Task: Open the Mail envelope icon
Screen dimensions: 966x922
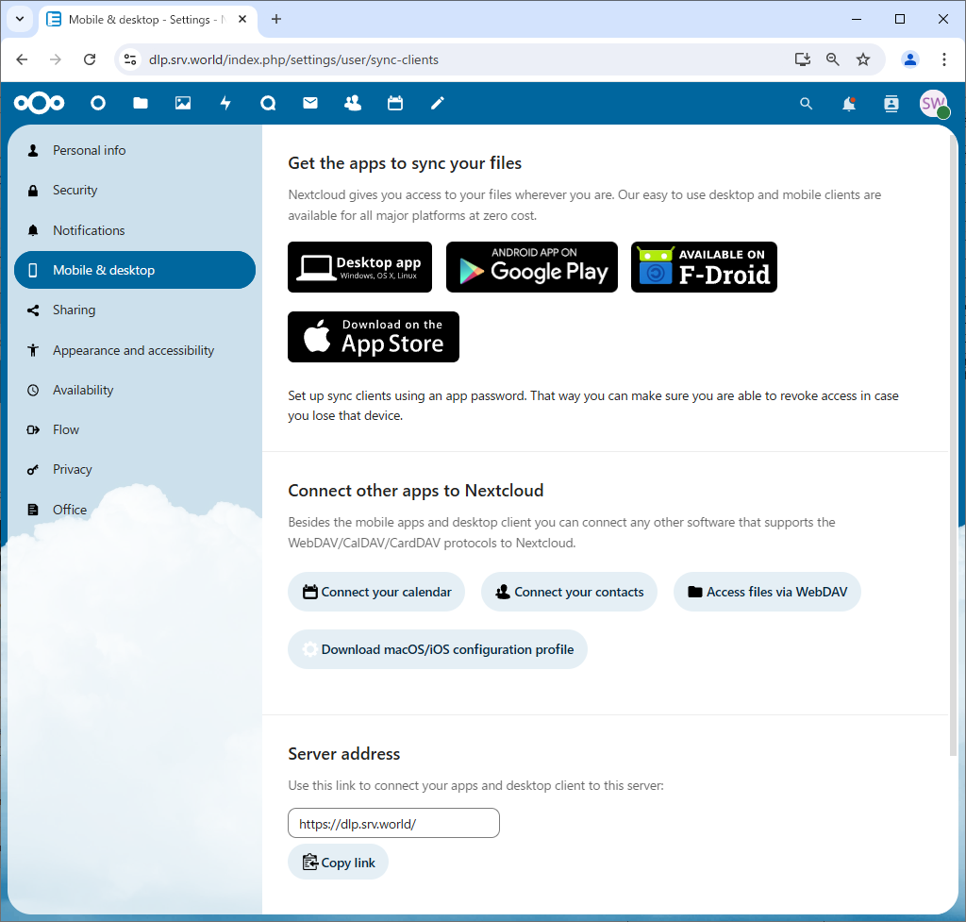Action: pos(310,103)
